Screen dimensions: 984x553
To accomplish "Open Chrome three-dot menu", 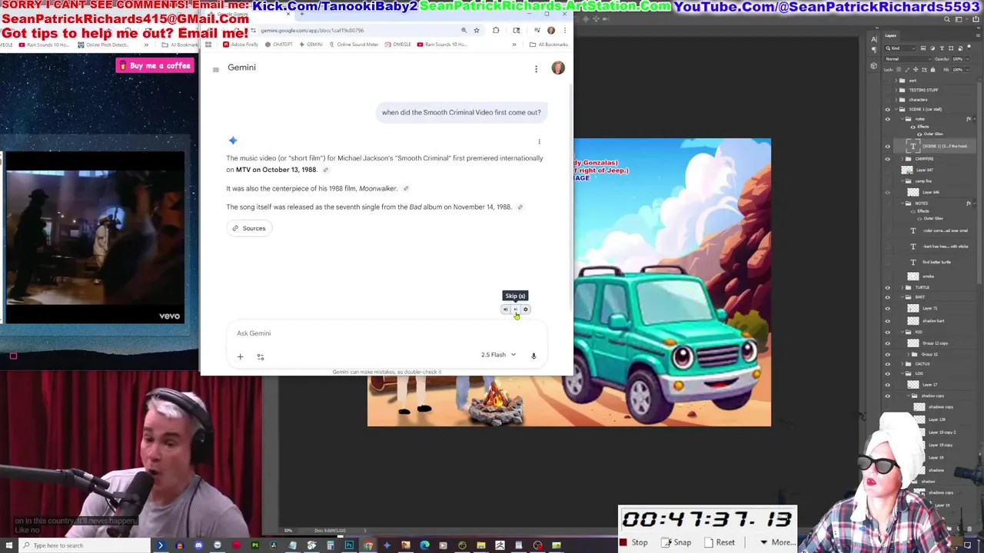I will (x=565, y=30).
